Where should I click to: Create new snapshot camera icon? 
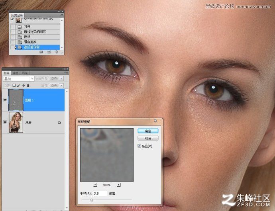point(49,52)
